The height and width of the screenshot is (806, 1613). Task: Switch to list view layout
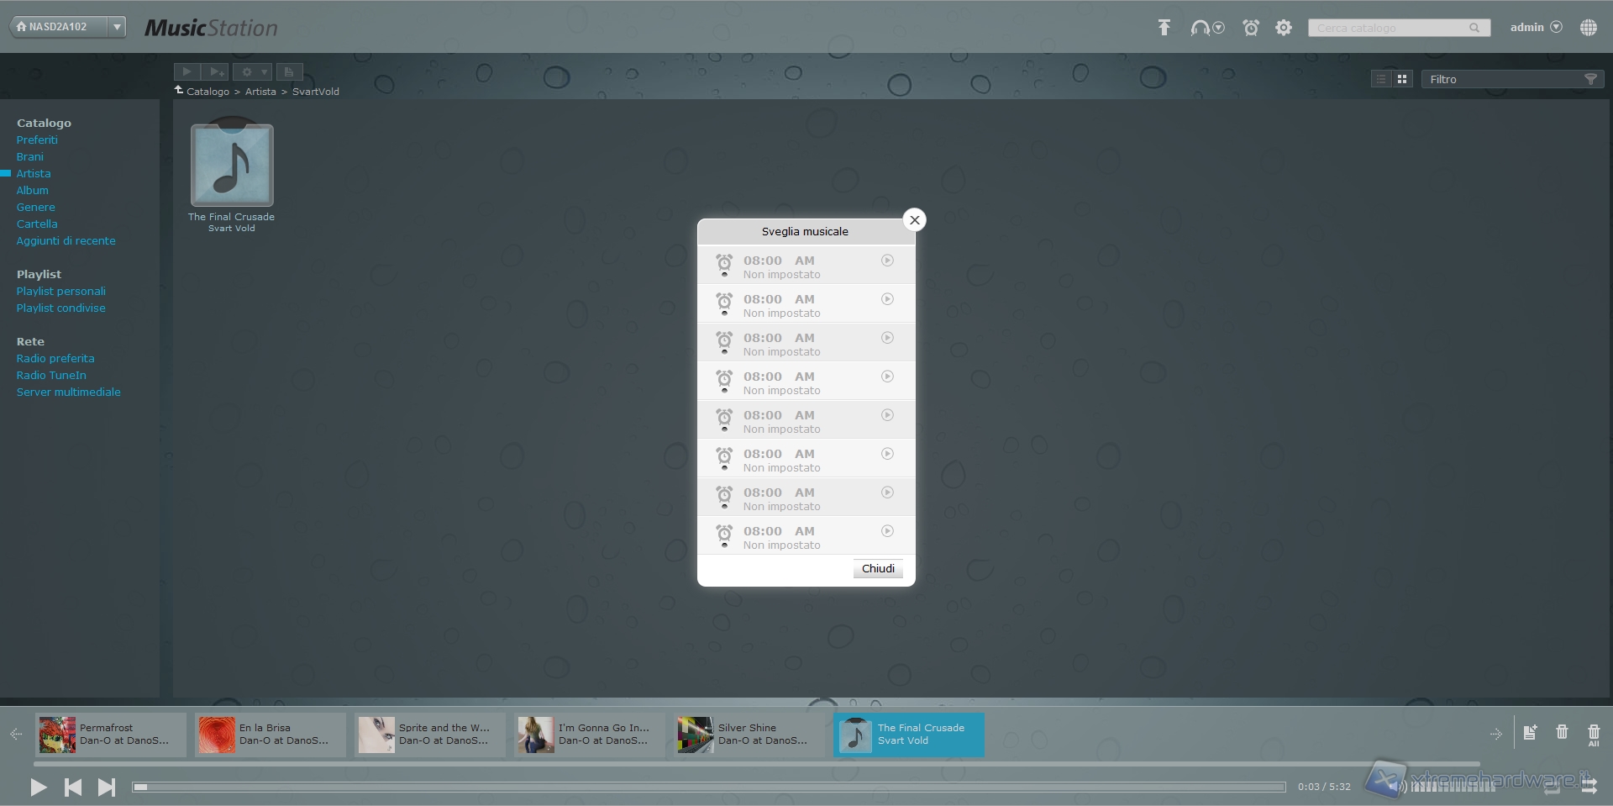(x=1381, y=79)
